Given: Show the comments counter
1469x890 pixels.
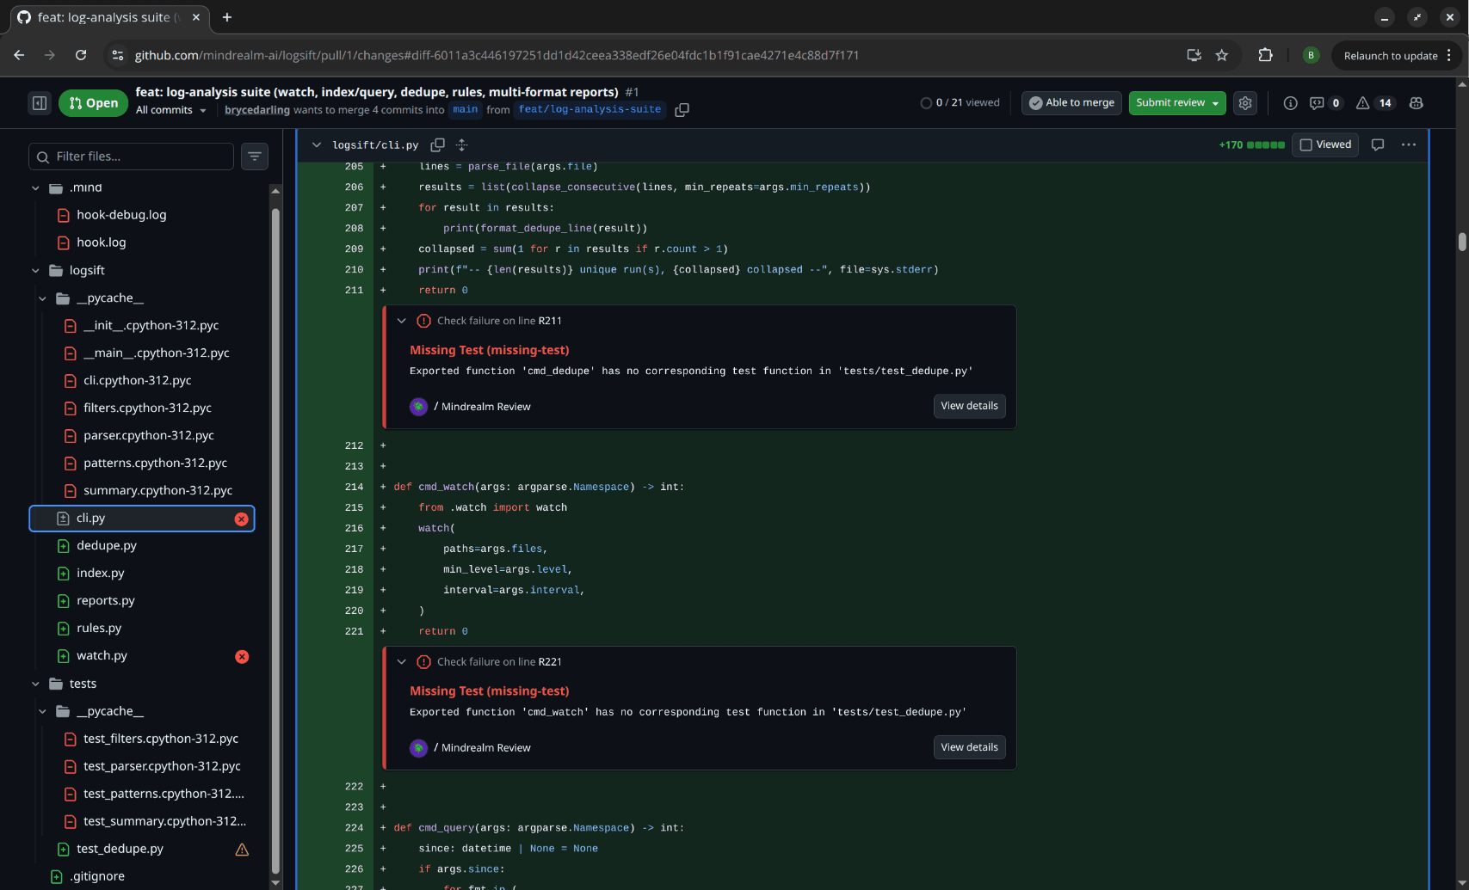Looking at the screenshot, I should pos(1326,103).
